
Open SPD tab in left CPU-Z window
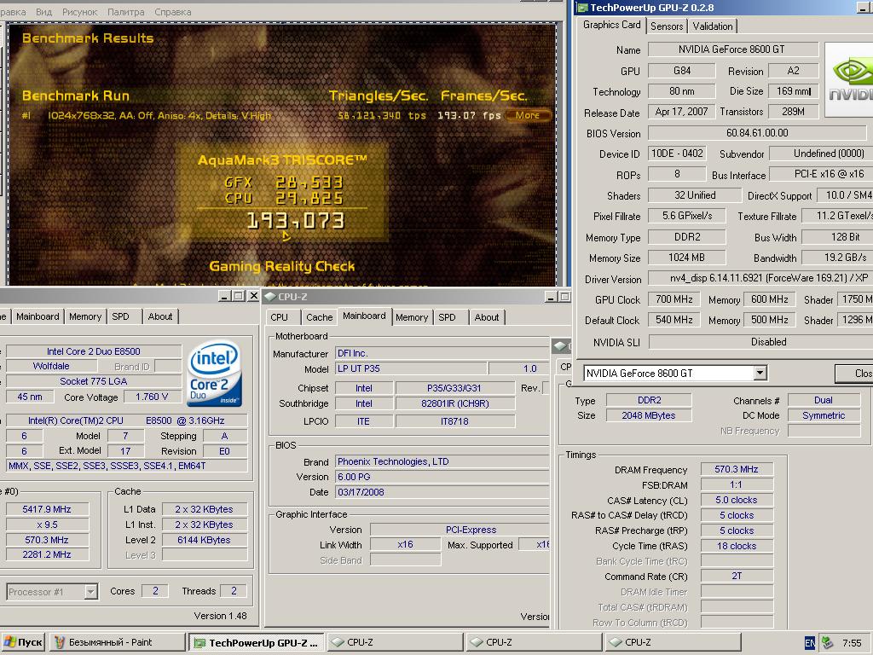[120, 316]
